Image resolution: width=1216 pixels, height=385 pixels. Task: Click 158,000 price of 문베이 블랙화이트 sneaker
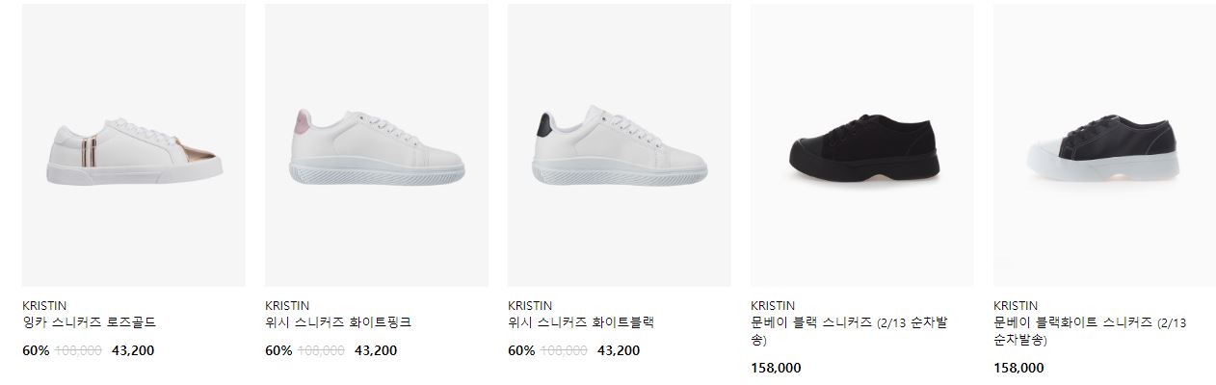(x=1018, y=368)
